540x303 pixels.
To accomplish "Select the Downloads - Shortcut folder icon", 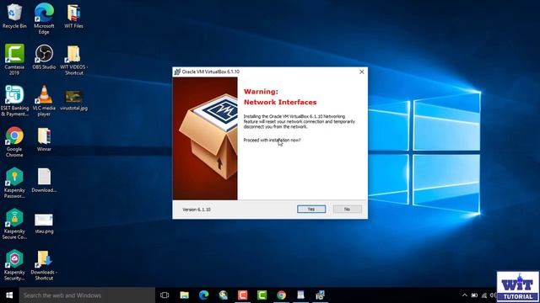I will [x=44, y=265].
